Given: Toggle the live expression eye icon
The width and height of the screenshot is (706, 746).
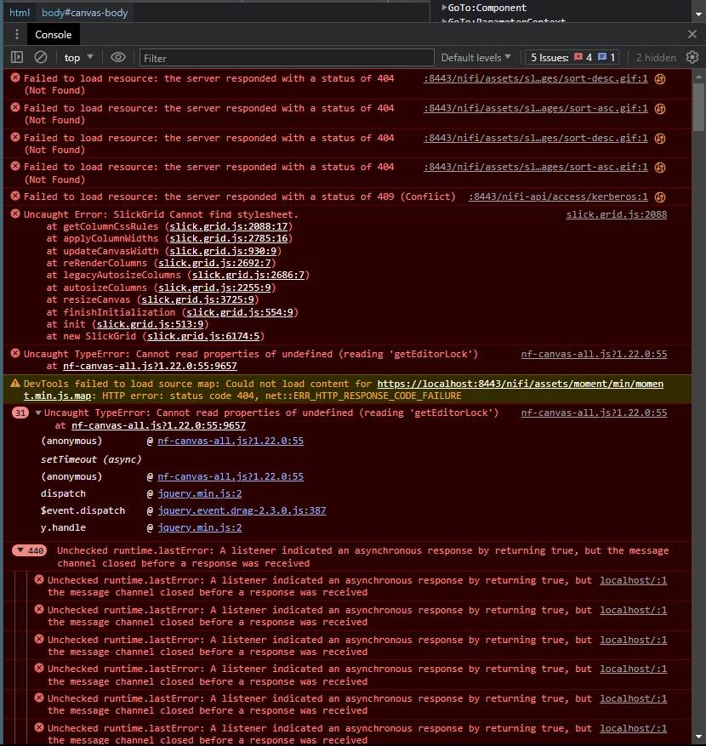Looking at the screenshot, I should point(118,58).
